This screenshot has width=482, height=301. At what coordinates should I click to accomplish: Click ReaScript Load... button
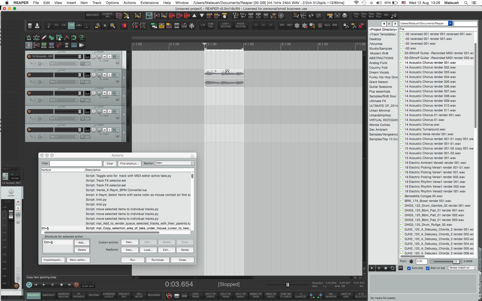tap(148, 250)
